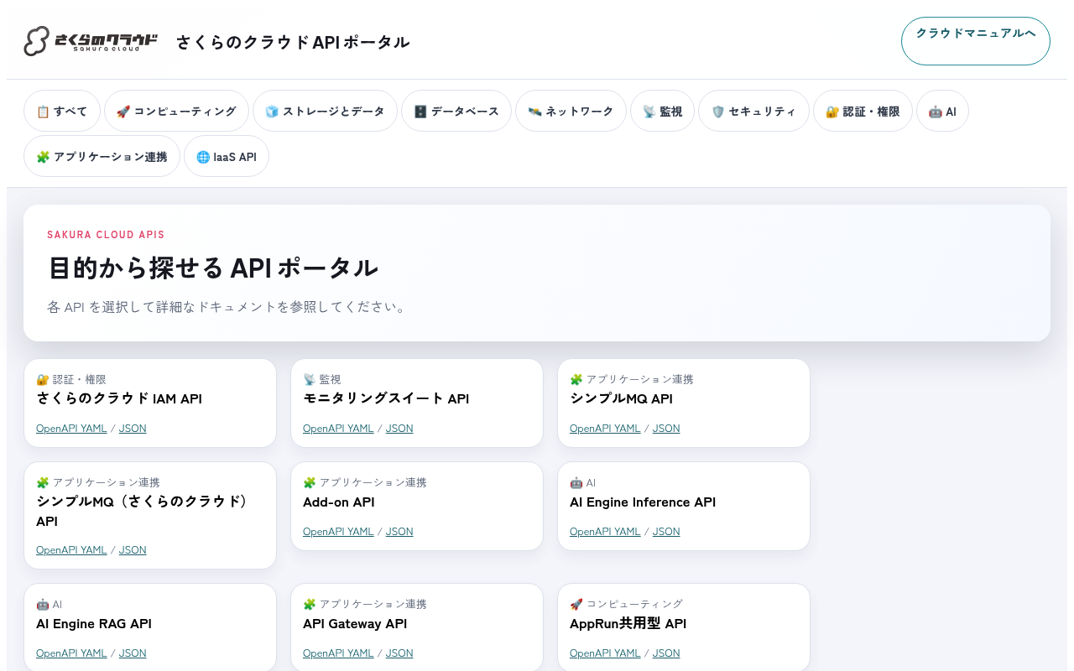Filter by 認証・権限 category

[863, 111]
